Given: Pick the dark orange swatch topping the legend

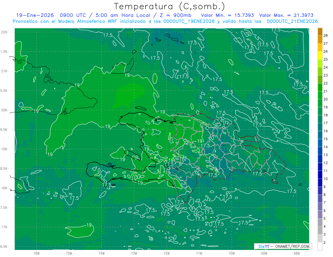Looking at the screenshot, I should click(x=320, y=31).
